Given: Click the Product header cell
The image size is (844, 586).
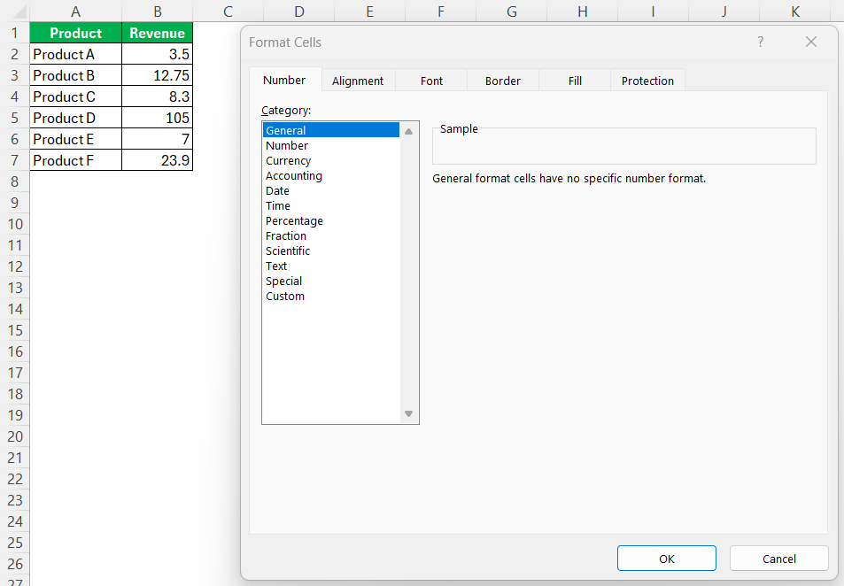Looking at the screenshot, I should (76, 33).
